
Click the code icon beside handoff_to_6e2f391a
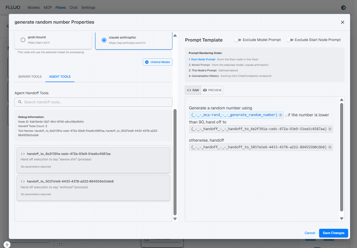(23, 154)
